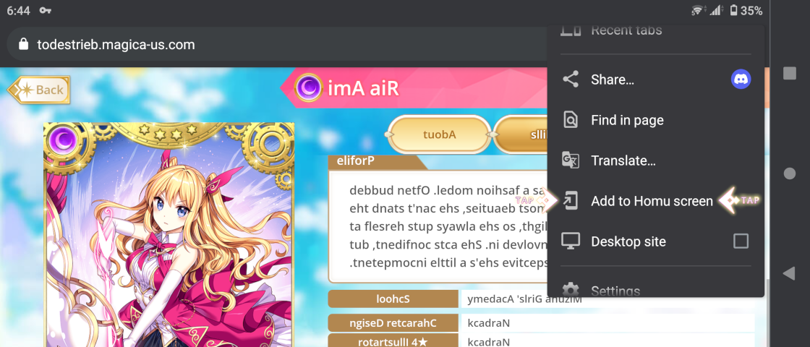Tap the Wi-Fi indicator in status bar
The width and height of the screenshot is (810, 347).
point(698,10)
